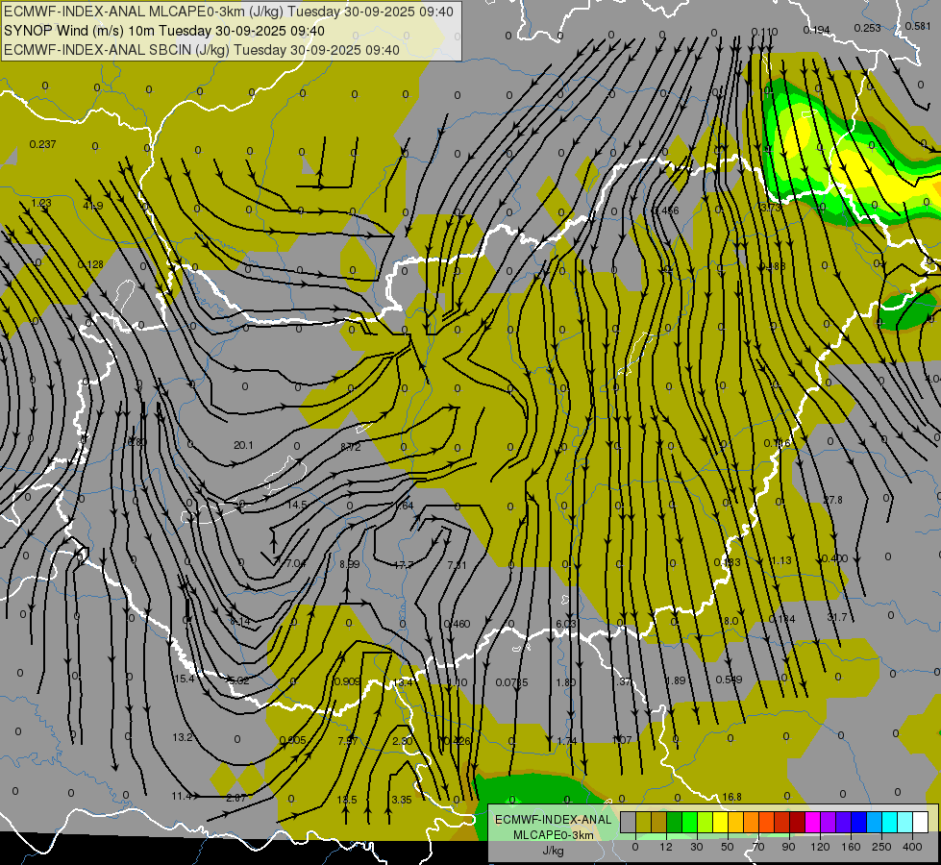Image resolution: width=941 pixels, height=865 pixels.
Task: Click the legend tick label 400
Action: tap(912, 847)
